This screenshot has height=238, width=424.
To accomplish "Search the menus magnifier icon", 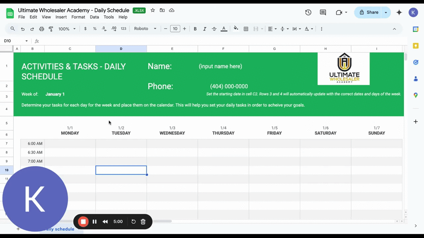I will coord(12,29).
